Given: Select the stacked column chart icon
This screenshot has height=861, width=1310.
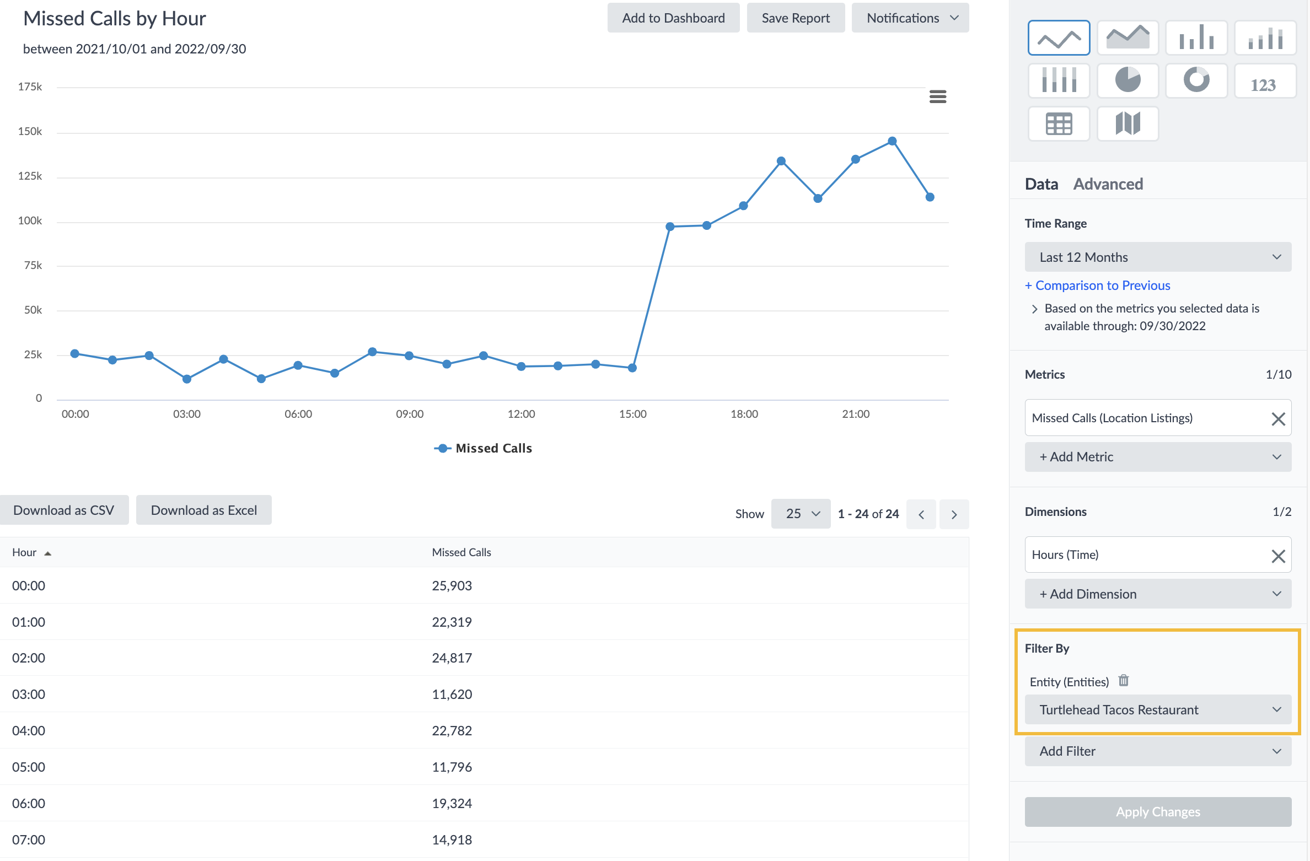Looking at the screenshot, I should [1265, 38].
